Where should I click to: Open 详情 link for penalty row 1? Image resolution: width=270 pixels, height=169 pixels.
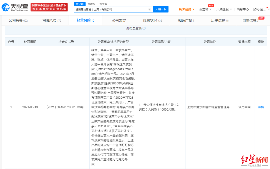pos(261,107)
